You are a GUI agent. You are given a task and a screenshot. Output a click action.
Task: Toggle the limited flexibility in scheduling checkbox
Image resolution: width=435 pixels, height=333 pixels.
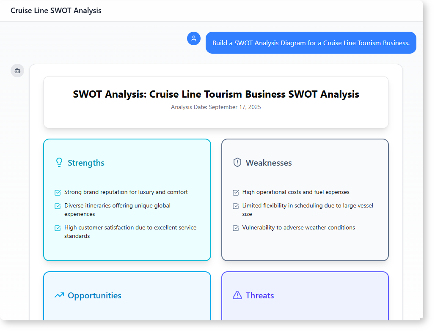click(x=236, y=206)
